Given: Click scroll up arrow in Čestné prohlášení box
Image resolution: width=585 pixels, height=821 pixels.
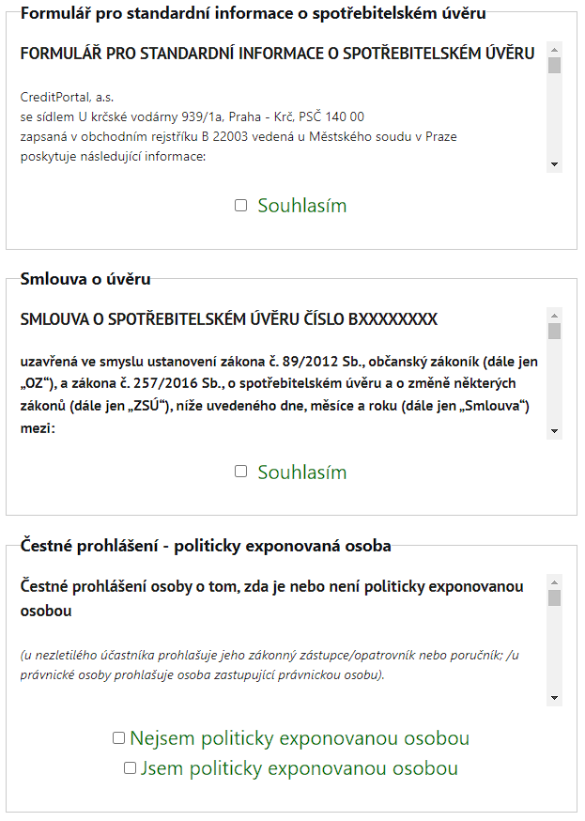Looking at the screenshot, I should click(554, 581).
